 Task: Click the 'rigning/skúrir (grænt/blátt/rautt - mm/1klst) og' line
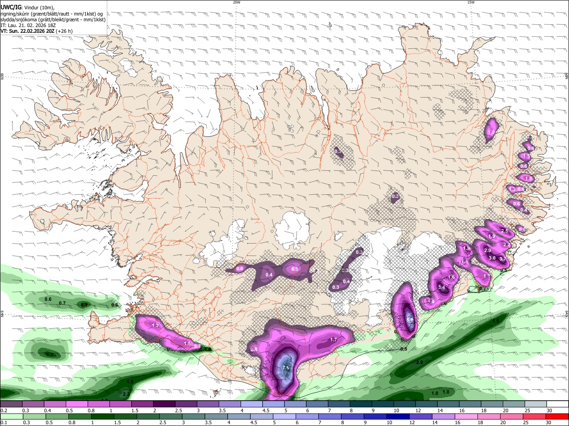52,14
